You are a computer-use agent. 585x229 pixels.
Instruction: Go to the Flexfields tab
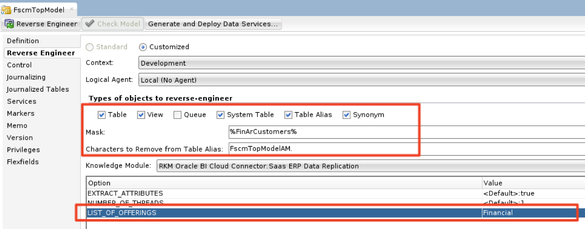click(x=23, y=162)
